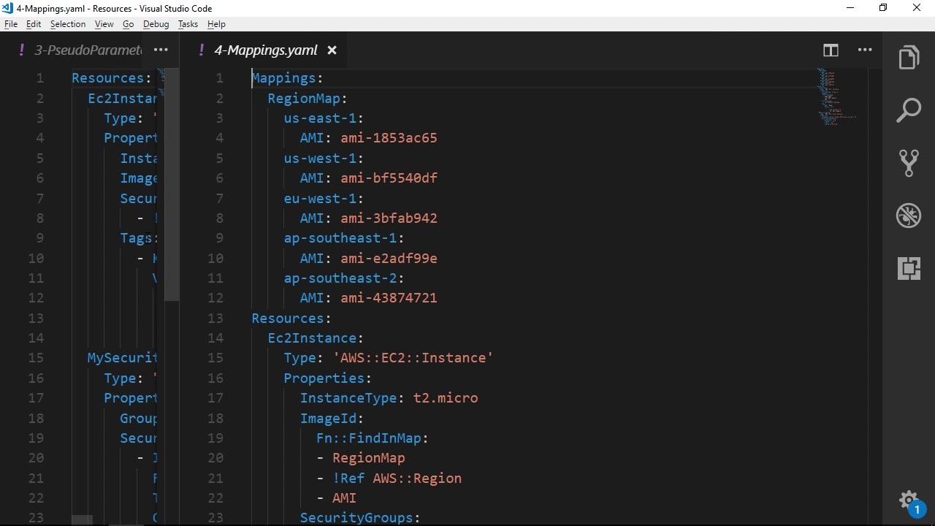Open the Extensions view in the activity bar

[x=909, y=268]
